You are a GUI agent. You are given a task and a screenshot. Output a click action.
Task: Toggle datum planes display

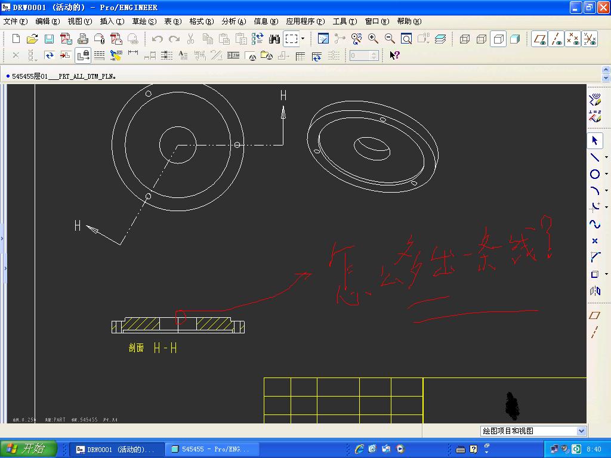point(539,39)
